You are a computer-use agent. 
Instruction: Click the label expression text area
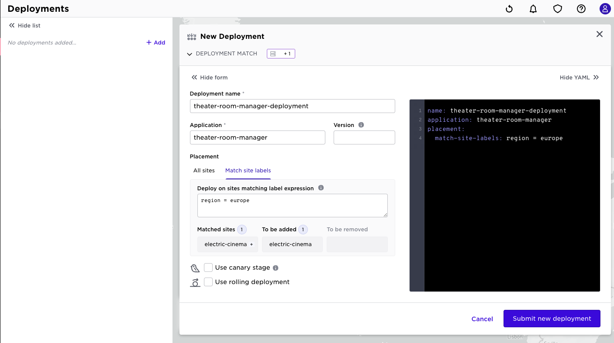coord(292,205)
